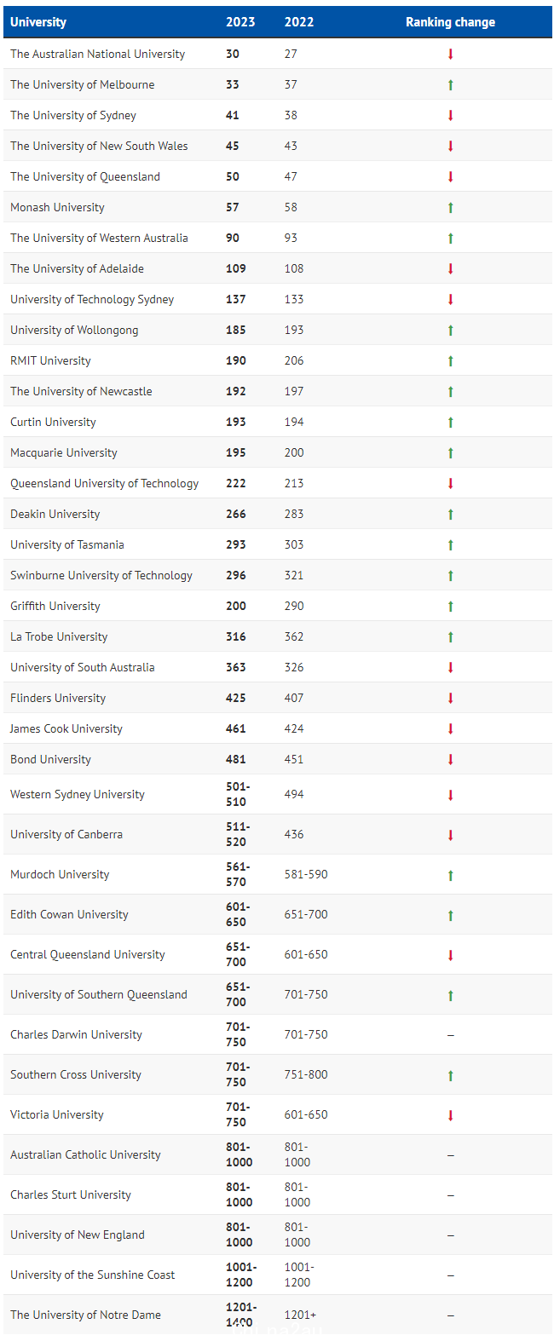The height and width of the screenshot is (1341, 554).
Task: Click La Trobe University row name
Action: [x=59, y=636]
